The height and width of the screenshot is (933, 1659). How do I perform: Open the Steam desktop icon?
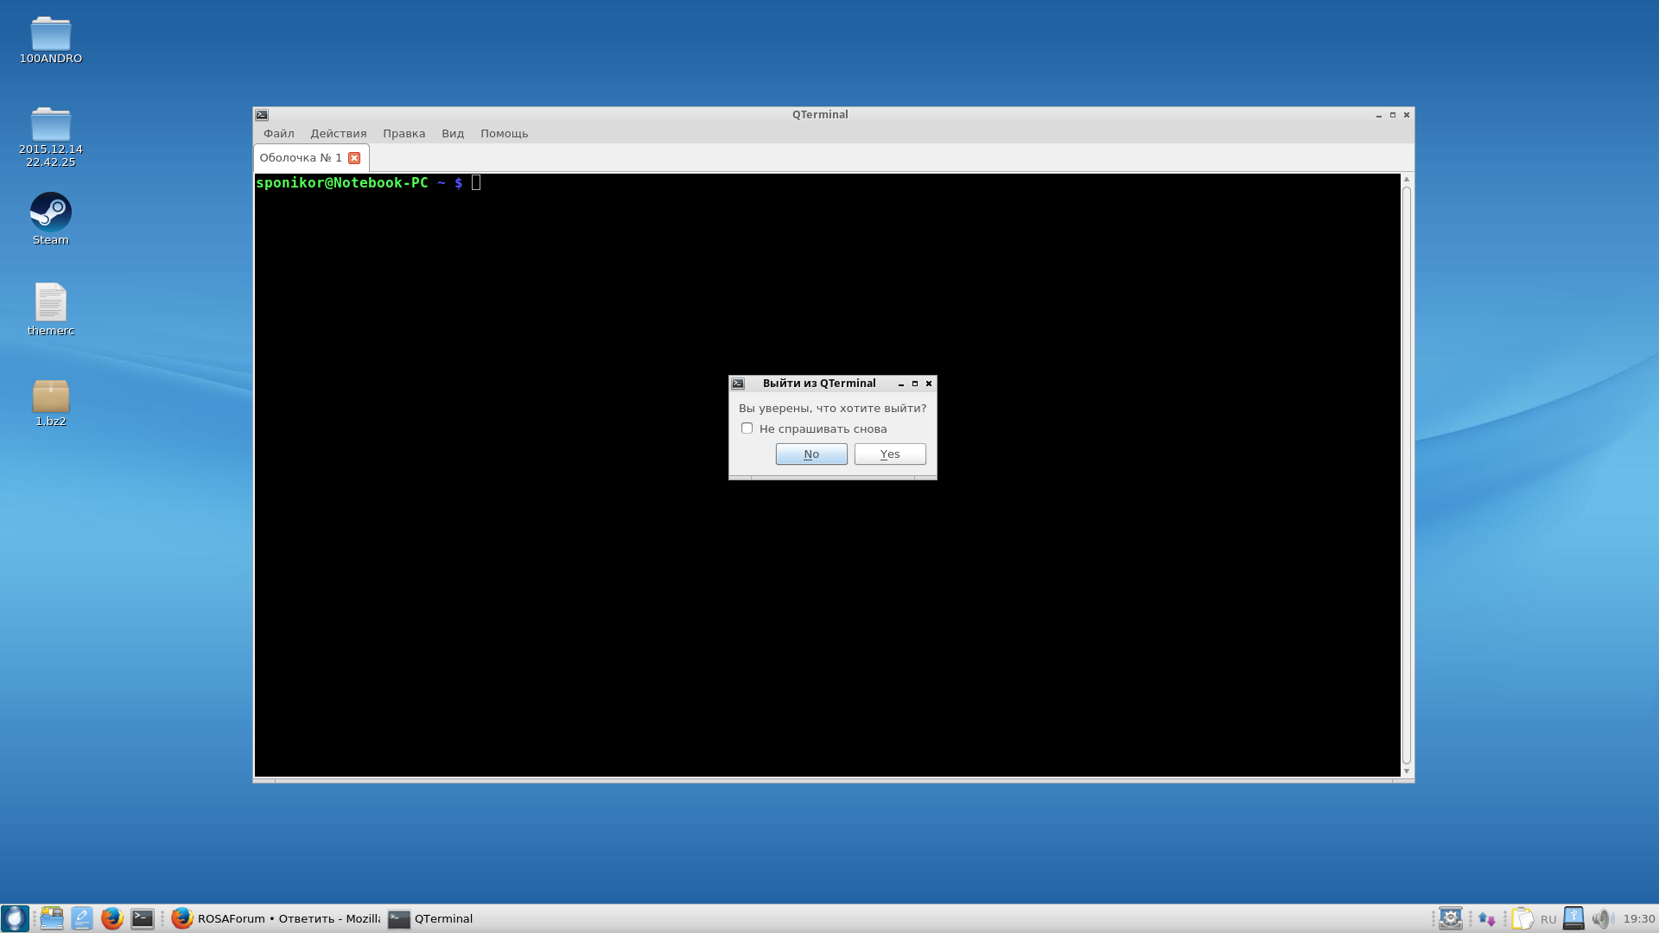coord(51,213)
